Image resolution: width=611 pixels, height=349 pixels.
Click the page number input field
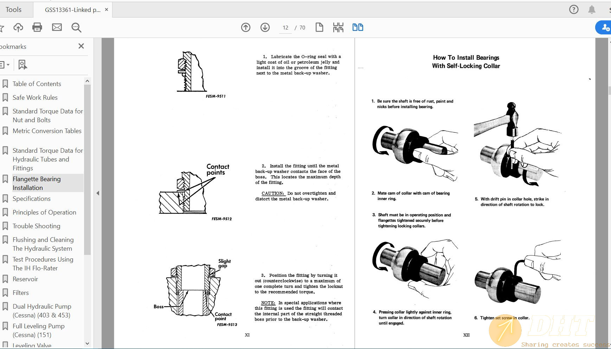285,28
